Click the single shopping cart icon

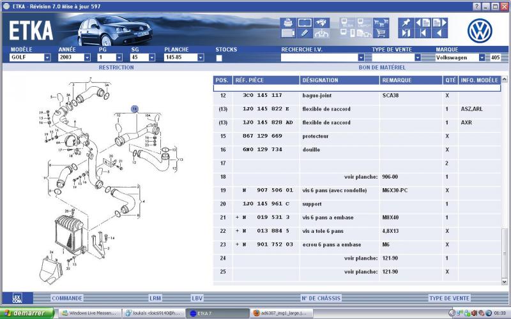[x=381, y=33]
